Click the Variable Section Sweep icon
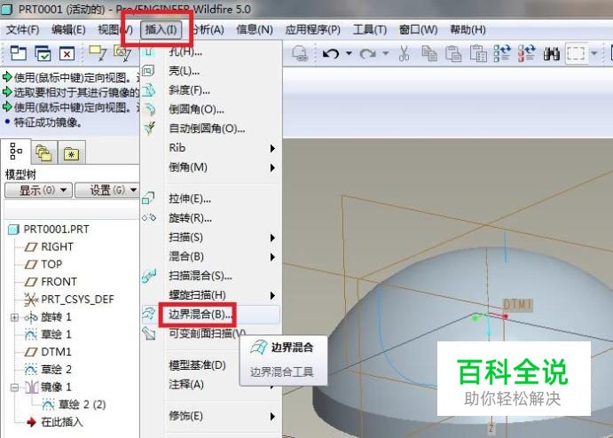 click(x=149, y=333)
